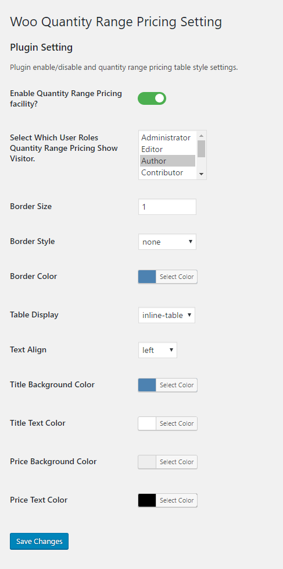Click the Title Background Color swatch
Viewport: 283px width, 569px height.
147,385
